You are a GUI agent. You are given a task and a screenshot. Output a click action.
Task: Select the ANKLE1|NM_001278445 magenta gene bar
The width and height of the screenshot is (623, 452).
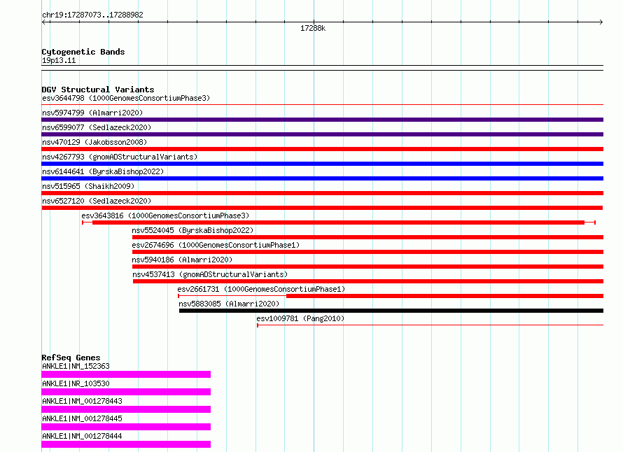(126, 427)
